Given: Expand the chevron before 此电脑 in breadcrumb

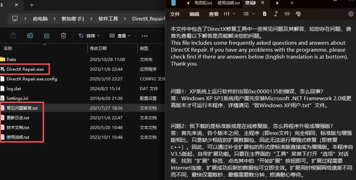Looking at the screenshot, I should coord(25,18).
